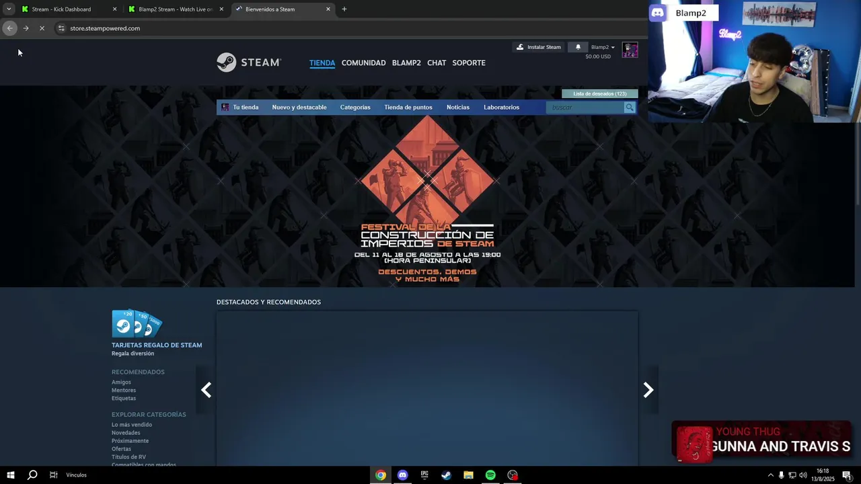The width and height of the screenshot is (861, 484).
Task: Expand the Categorías submenu
Action: 355,107
